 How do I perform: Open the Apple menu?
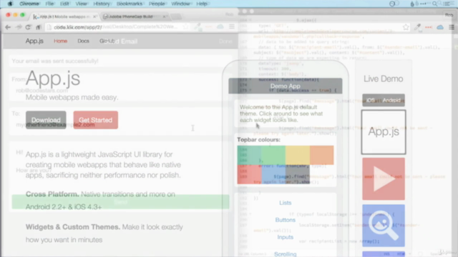[x=10, y=4]
